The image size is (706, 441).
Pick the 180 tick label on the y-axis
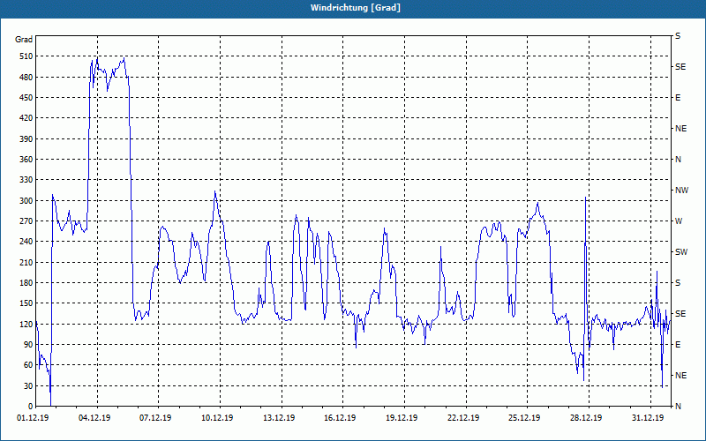(x=26, y=283)
